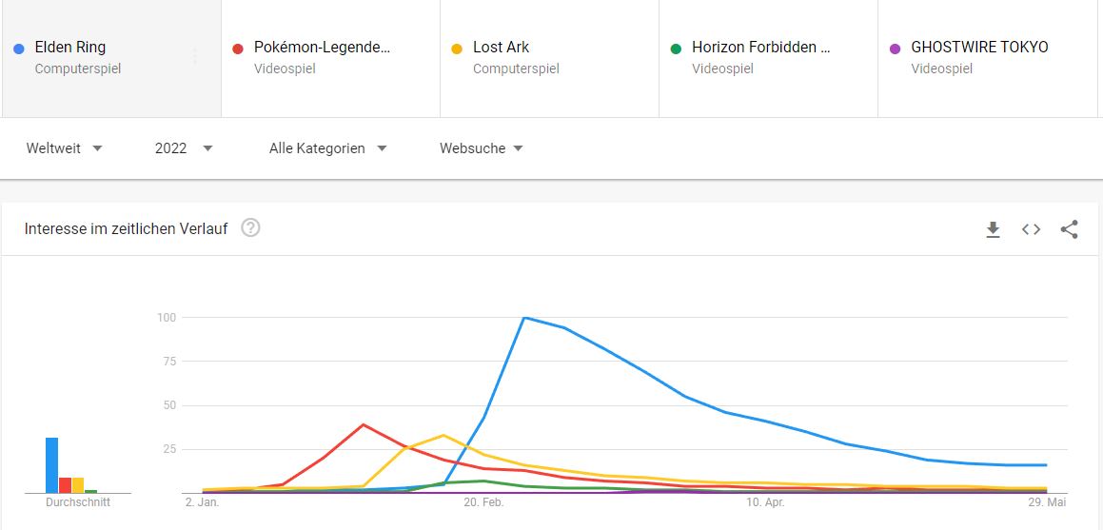This screenshot has width=1103, height=530.
Task: Click the 75 y-axis value
Action: 169,362
